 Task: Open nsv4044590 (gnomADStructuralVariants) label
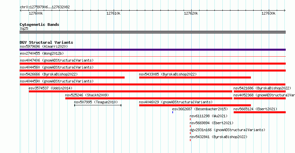coord(57,81)
